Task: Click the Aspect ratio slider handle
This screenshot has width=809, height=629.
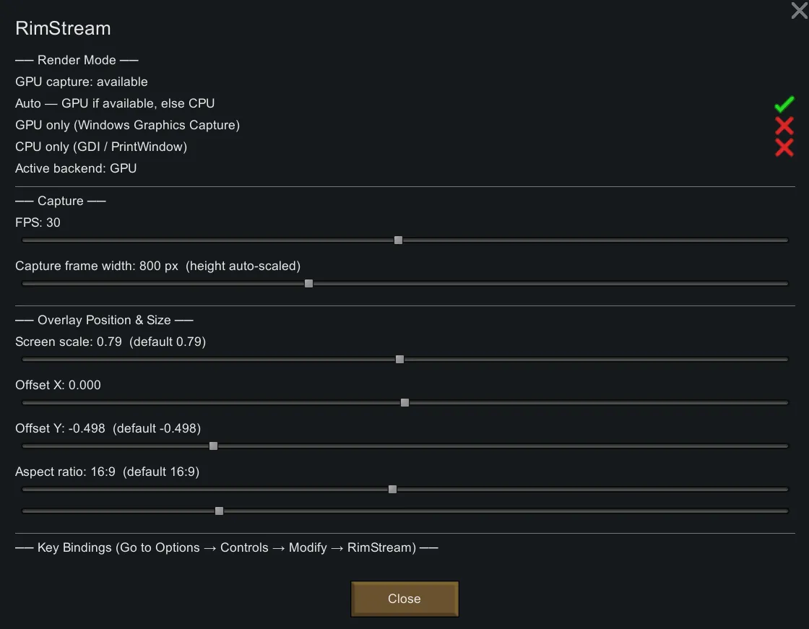Action: (392, 490)
